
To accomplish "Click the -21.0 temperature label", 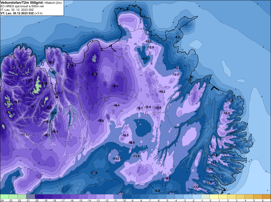I will pyautogui.click(x=44, y=83).
